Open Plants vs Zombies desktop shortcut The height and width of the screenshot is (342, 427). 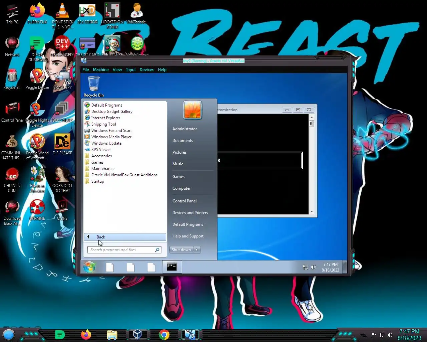37,179
